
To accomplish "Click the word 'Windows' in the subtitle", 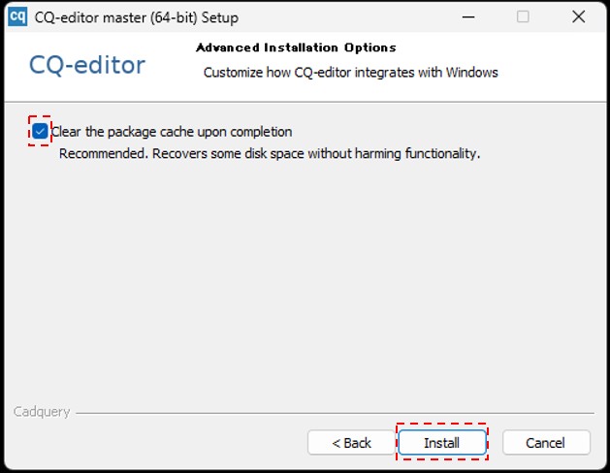I will (471, 73).
